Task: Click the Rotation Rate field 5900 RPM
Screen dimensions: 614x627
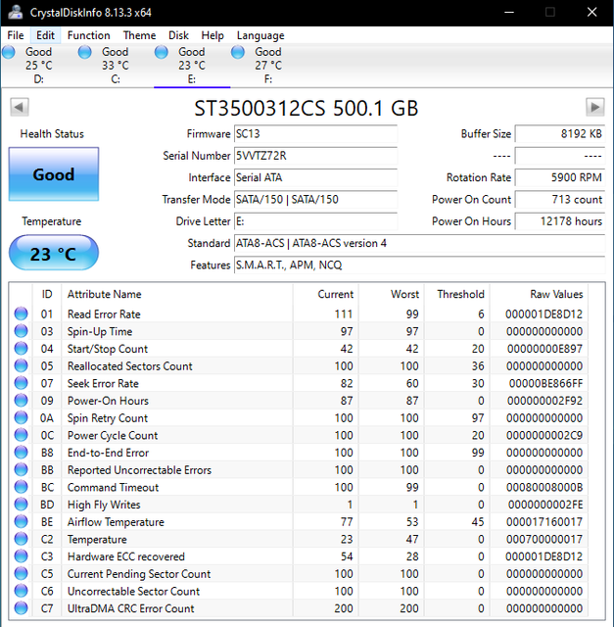Action: point(559,177)
